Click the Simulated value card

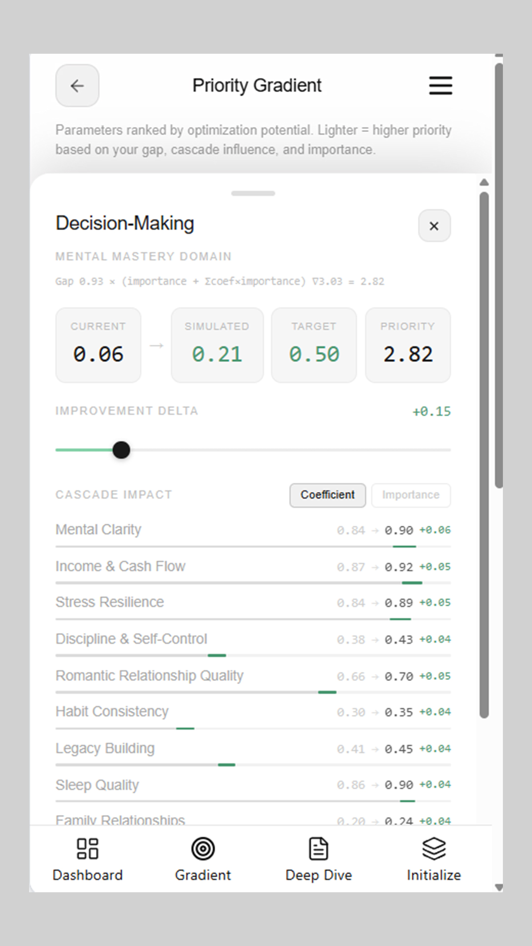point(217,345)
